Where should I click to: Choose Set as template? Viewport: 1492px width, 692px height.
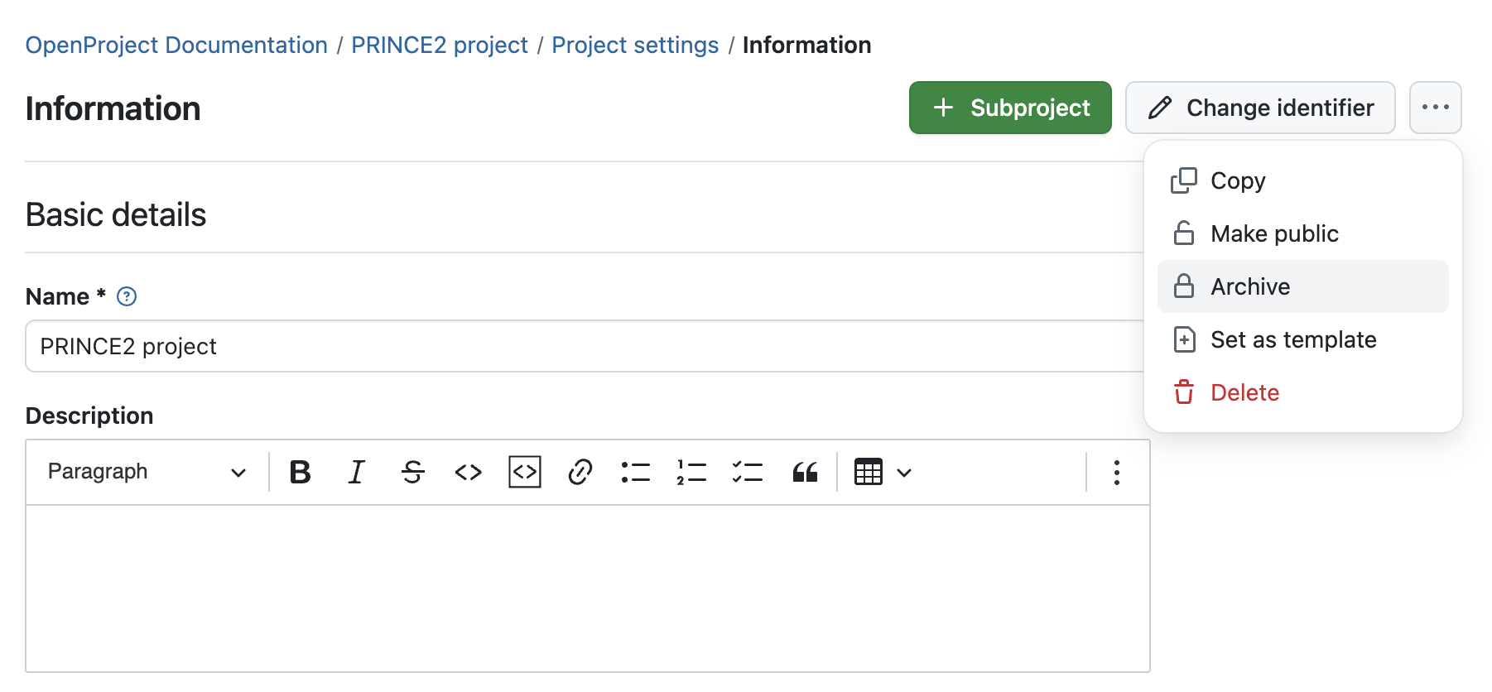[x=1292, y=339]
